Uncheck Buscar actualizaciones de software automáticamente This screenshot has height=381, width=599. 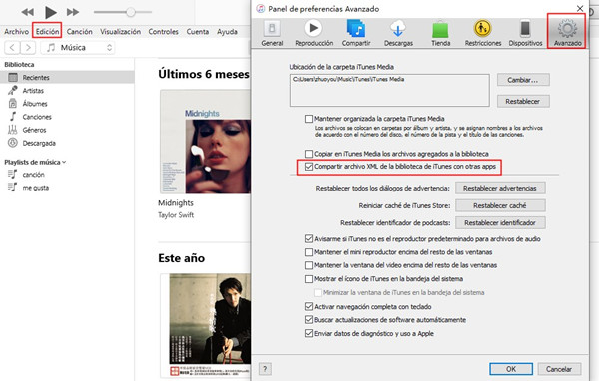[x=309, y=320]
